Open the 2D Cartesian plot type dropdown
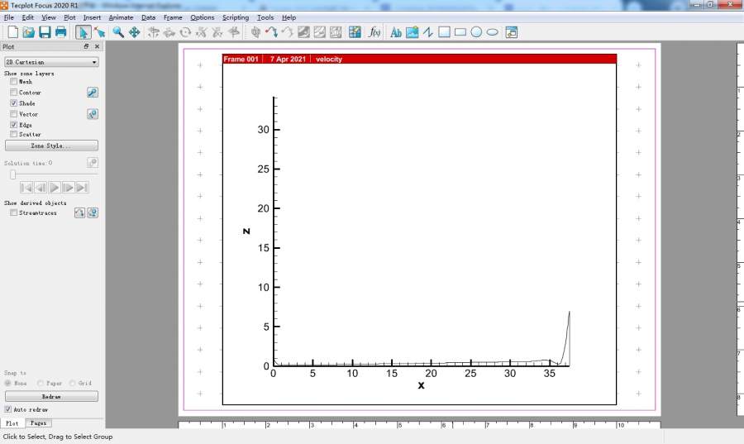 51,62
